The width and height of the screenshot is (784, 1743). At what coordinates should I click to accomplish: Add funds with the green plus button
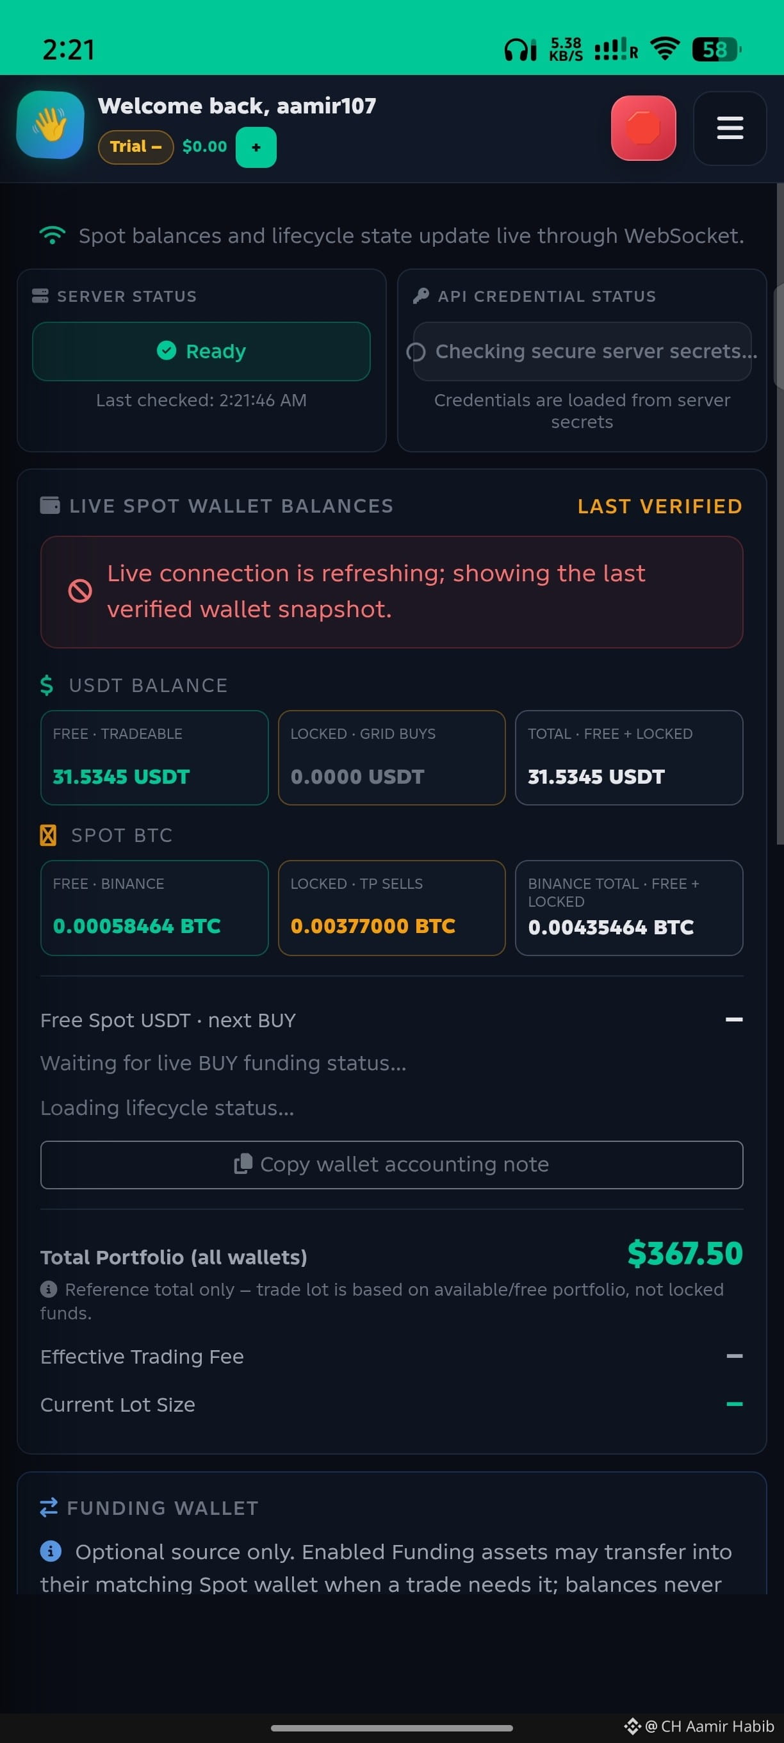pos(256,147)
